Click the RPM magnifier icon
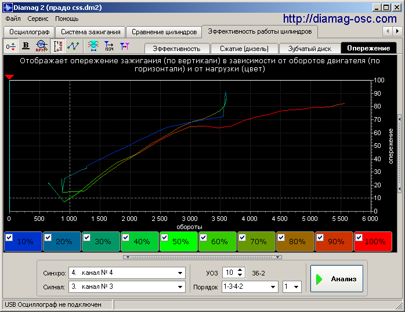Viewport: 405px width, 312px height. tap(41, 46)
